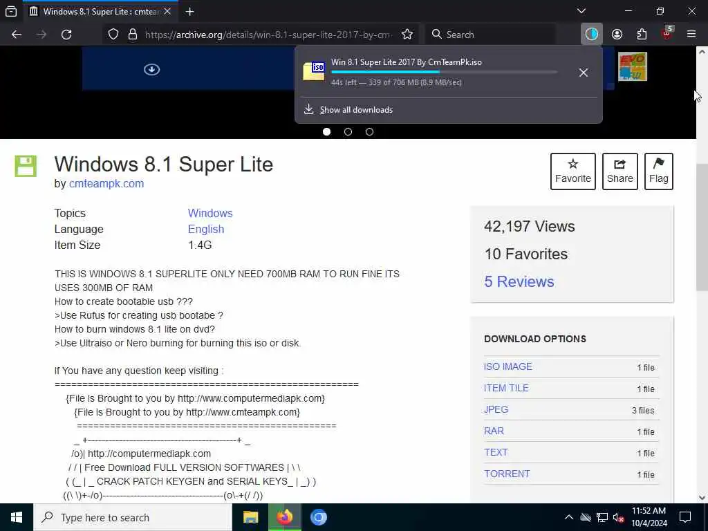This screenshot has width=708, height=531.
Task: Click the Favorite button
Action: [x=573, y=171]
